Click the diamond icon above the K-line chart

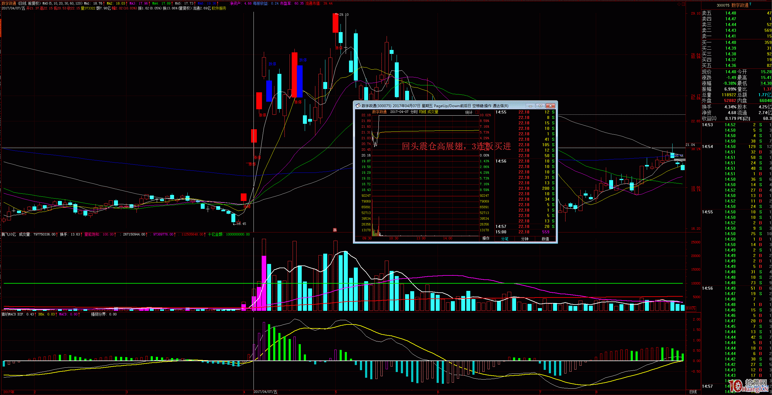tap(679, 4)
